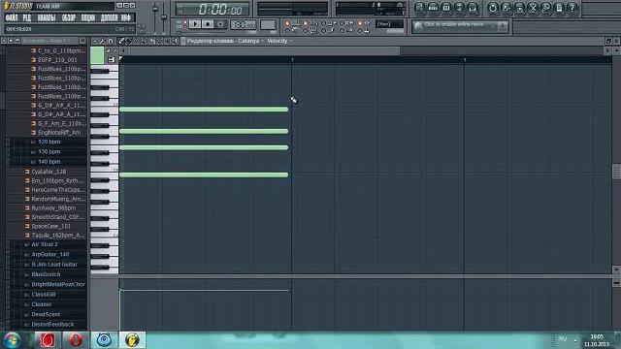The width and height of the screenshot is (621, 349).
Task: Open the Velocity event property dropdown
Action: [x=279, y=41]
